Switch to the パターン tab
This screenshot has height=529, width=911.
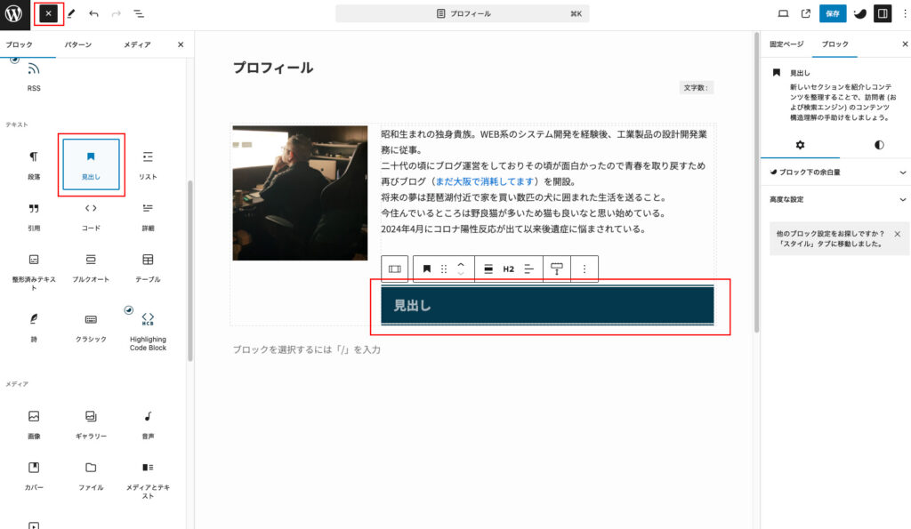pyautogui.click(x=78, y=44)
